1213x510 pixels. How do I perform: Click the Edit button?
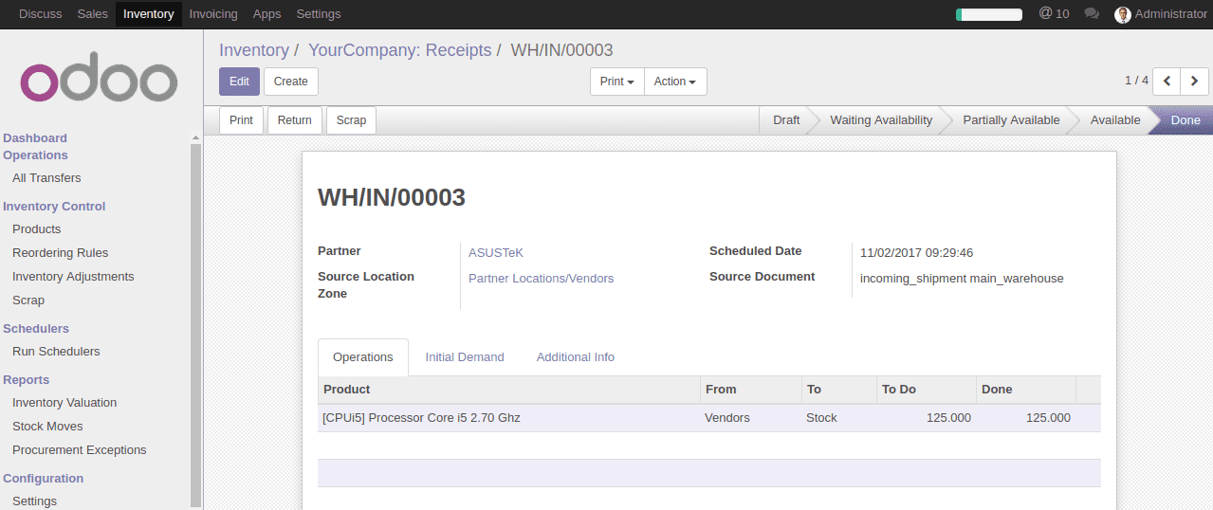[239, 82]
